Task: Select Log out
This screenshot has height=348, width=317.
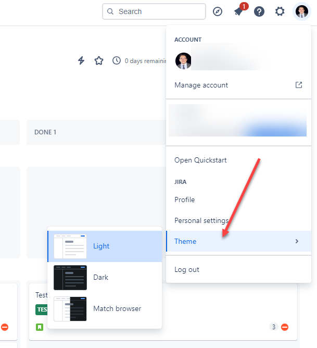Action: 238,270
